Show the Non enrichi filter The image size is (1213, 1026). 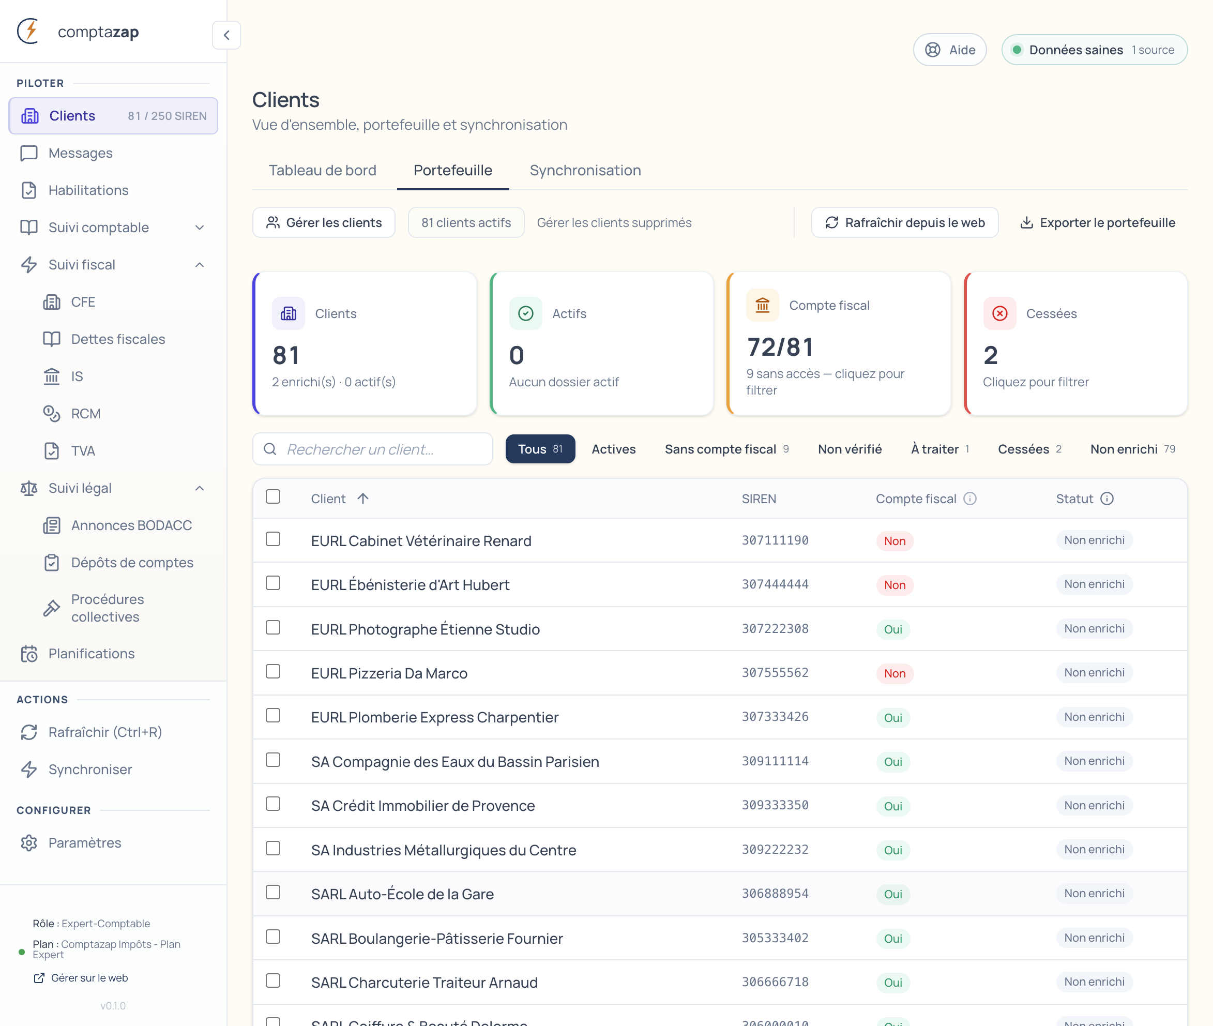pyautogui.click(x=1133, y=449)
